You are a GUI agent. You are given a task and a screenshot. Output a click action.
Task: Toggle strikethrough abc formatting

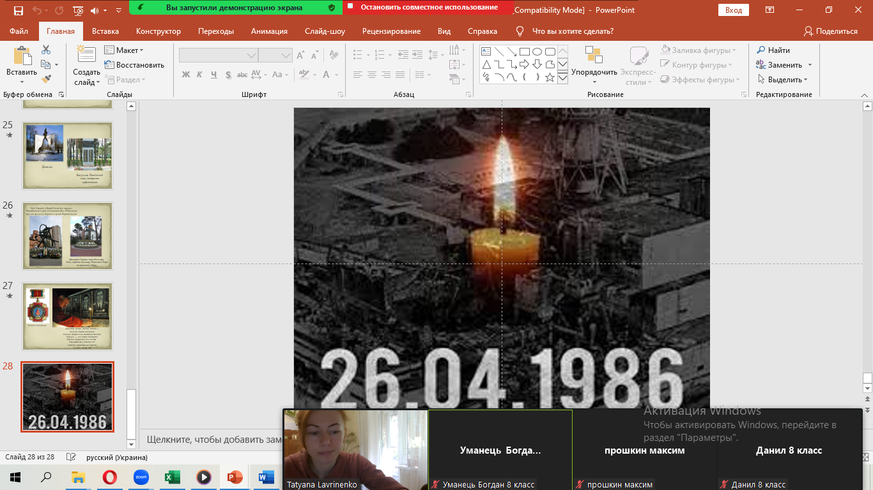click(243, 75)
